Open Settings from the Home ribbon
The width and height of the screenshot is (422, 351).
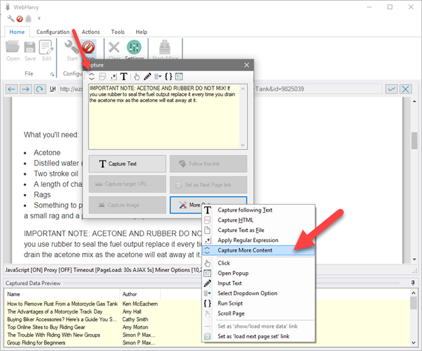[134, 50]
